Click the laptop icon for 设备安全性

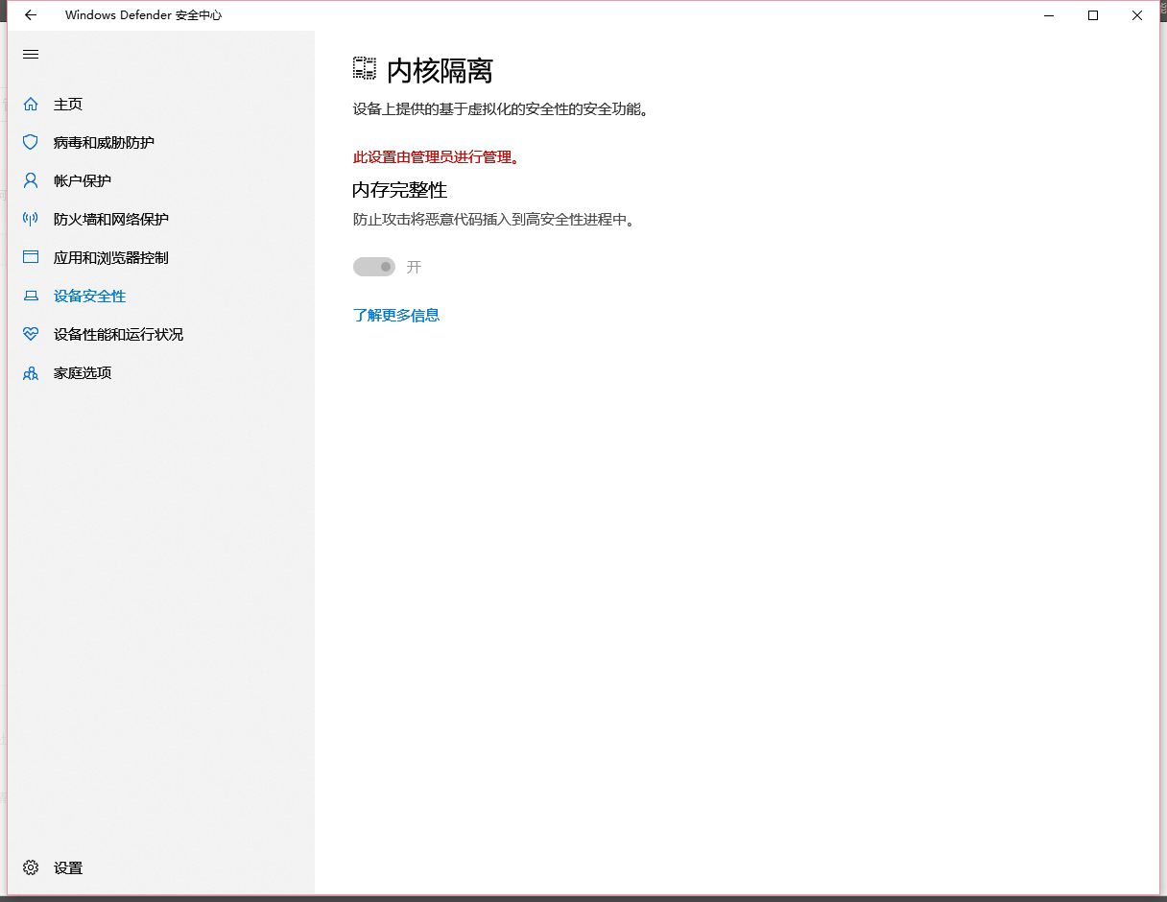click(31, 296)
